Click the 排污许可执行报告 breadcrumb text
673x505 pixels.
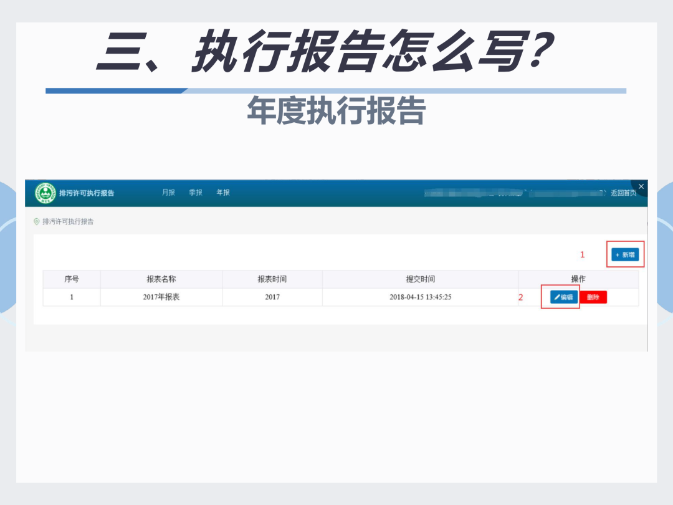tap(68, 221)
